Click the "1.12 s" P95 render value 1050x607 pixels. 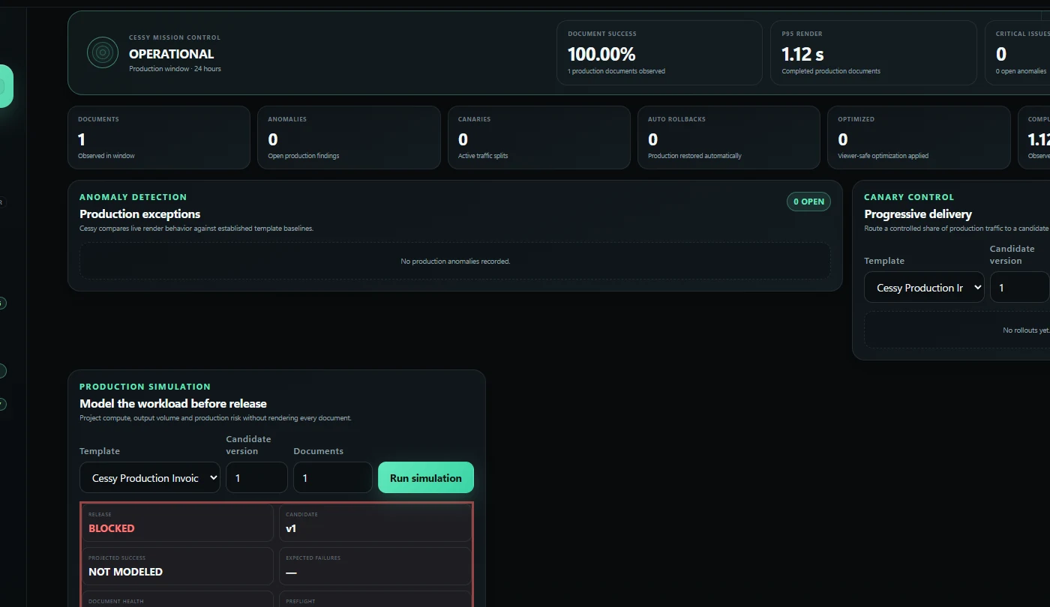pos(802,54)
